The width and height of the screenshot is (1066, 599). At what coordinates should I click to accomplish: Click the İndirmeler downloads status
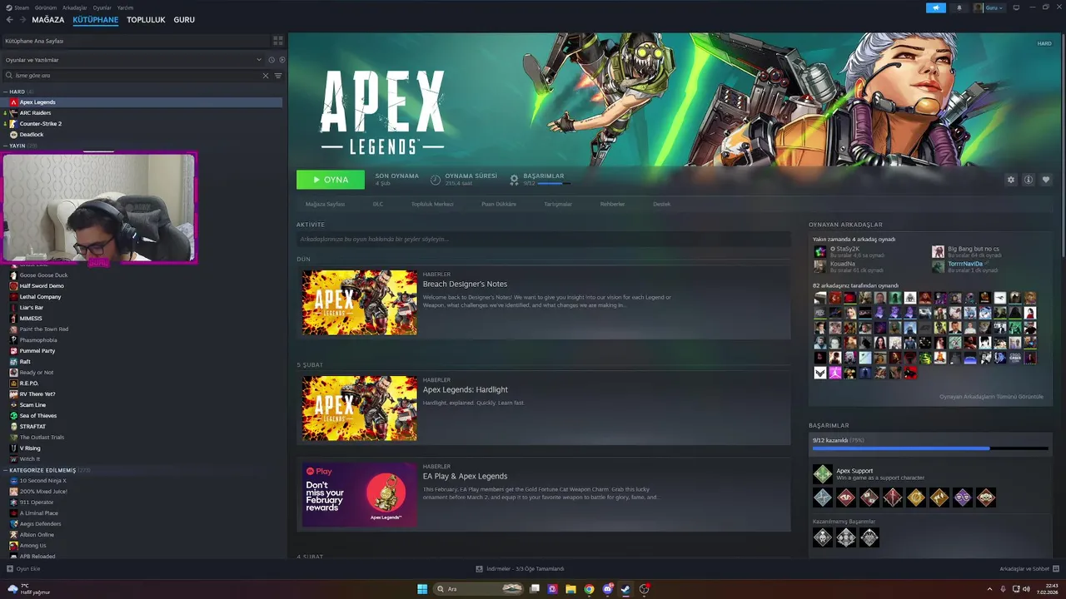[520, 569]
